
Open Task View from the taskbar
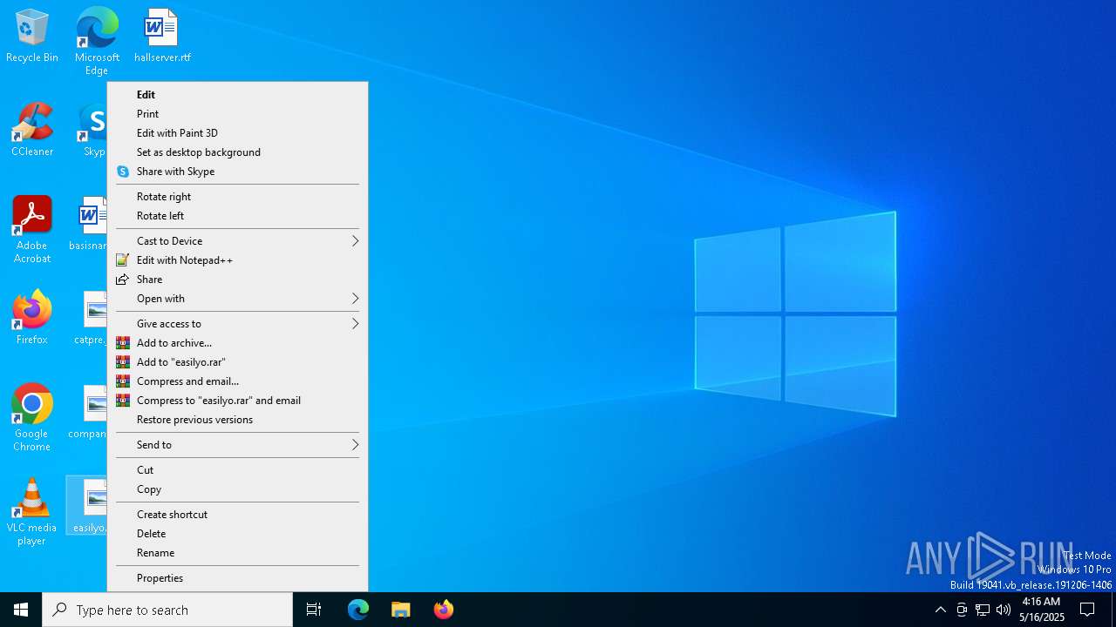click(314, 610)
